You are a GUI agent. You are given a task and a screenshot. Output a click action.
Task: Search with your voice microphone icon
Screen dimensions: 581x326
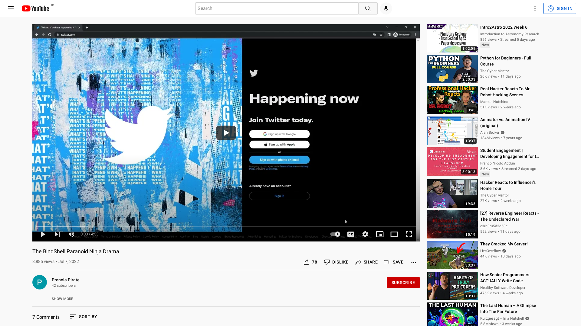pos(386,8)
